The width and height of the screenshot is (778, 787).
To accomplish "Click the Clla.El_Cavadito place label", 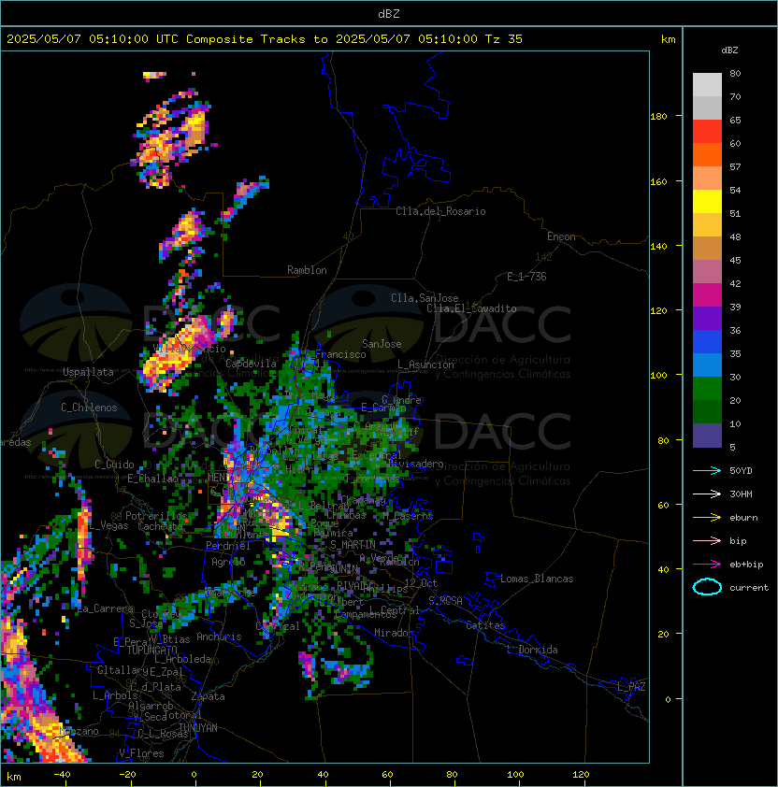I will click(x=471, y=308).
